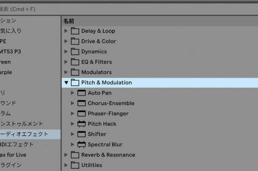Viewport: 258px width, 171px height.
Task: Open the MIDIエフェクト category
Action: tap(17, 145)
